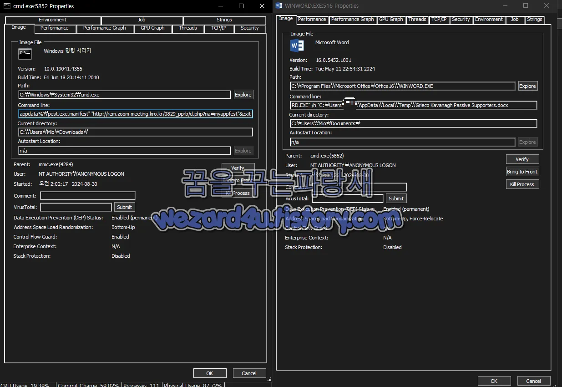Select Image tab in WINWORD window
The width and height of the screenshot is (562, 387).
click(286, 19)
